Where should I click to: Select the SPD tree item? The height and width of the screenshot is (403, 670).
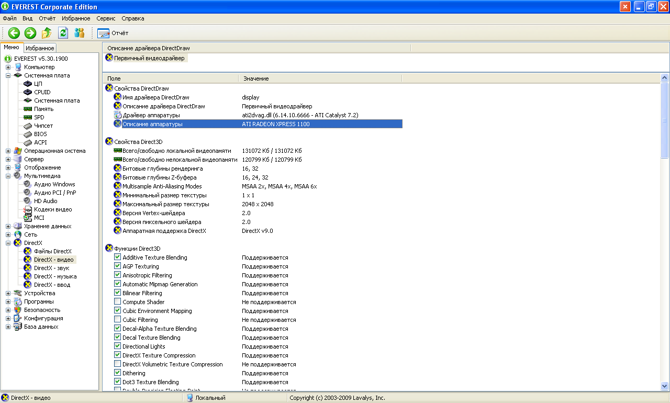tap(39, 117)
